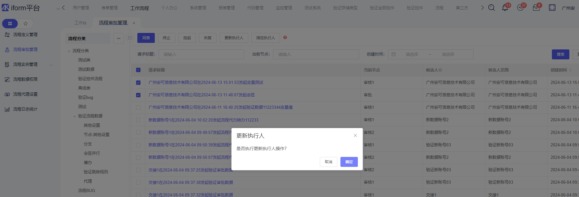Uncheck the first row checkbox for 变量测试
The height and width of the screenshot is (197, 579).
click(138, 83)
